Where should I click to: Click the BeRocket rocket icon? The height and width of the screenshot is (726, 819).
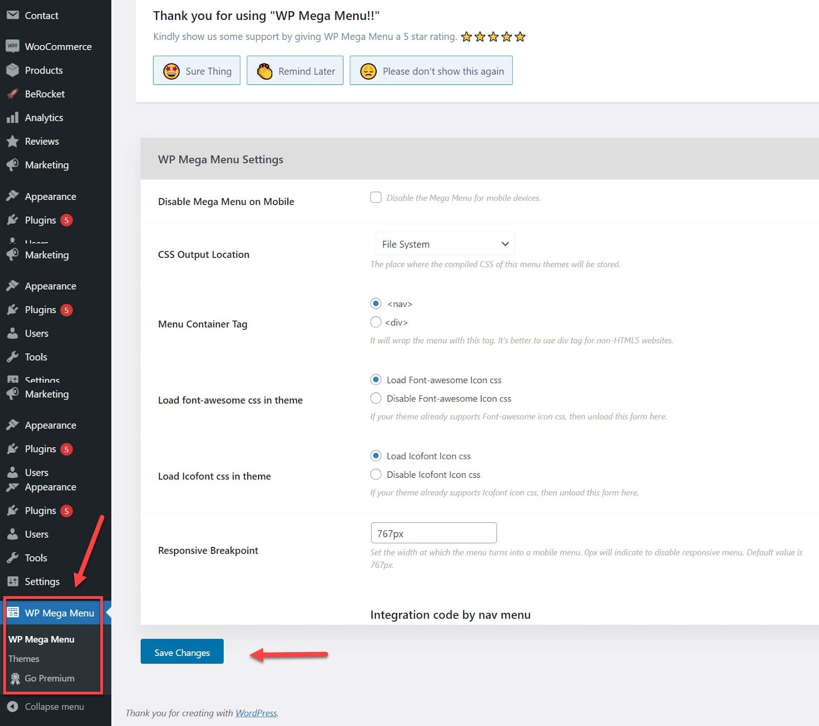[x=13, y=94]
